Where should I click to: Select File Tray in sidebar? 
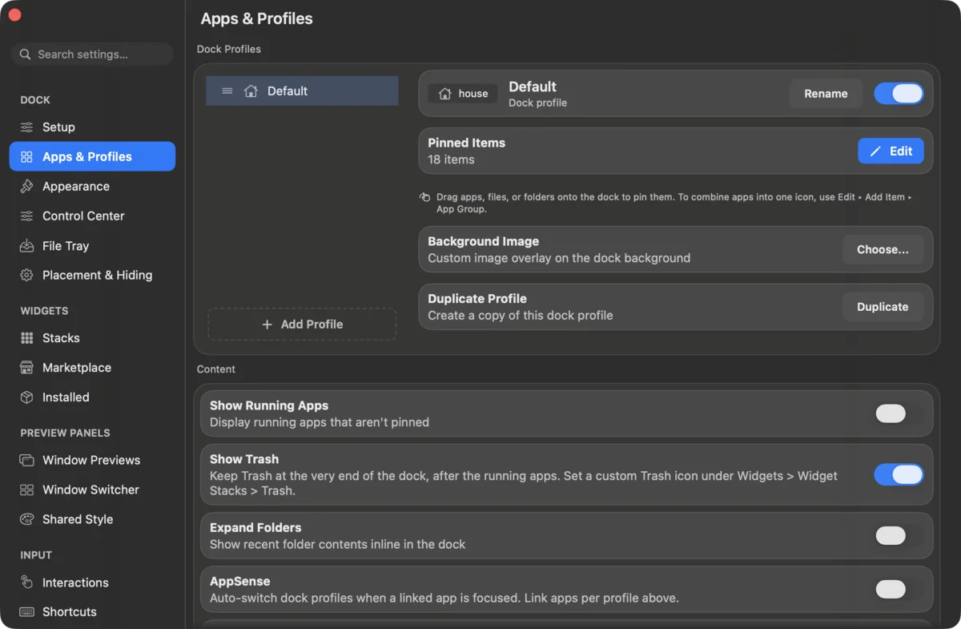coord(92,246)
